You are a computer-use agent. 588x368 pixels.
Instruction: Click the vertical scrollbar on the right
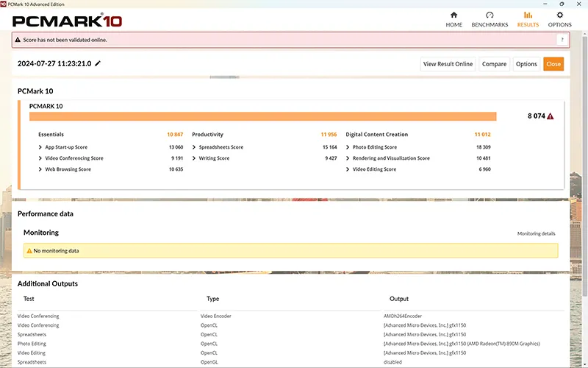584,165
